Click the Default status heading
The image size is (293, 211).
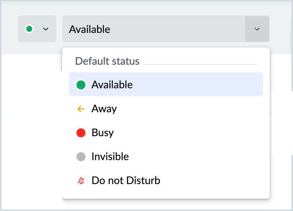[107, 61]
